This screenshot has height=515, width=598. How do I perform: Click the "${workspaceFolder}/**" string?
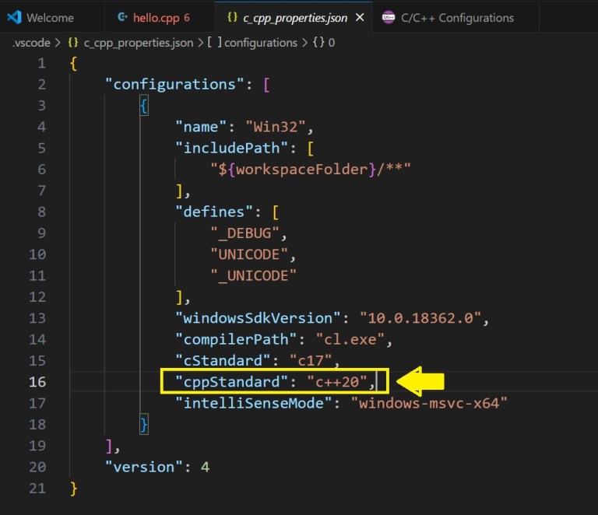click(311, 169)
